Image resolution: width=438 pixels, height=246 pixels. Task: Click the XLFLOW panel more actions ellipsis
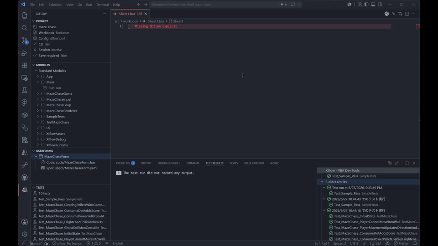pos(104,14)
